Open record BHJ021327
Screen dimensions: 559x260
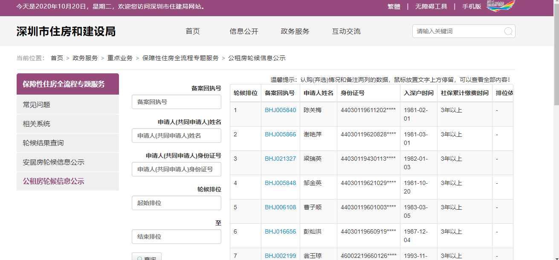(x=280, y=159)
